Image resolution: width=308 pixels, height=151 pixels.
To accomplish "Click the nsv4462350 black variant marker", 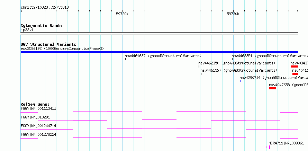I will (x=199, y=66).
